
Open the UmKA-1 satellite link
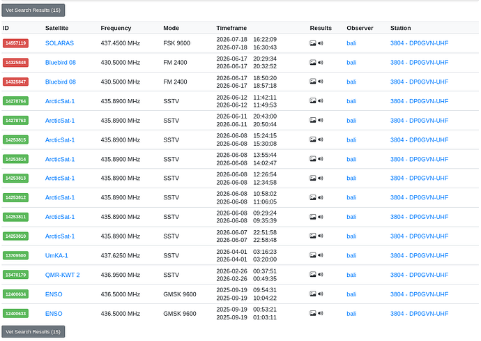tap(56, 255)
